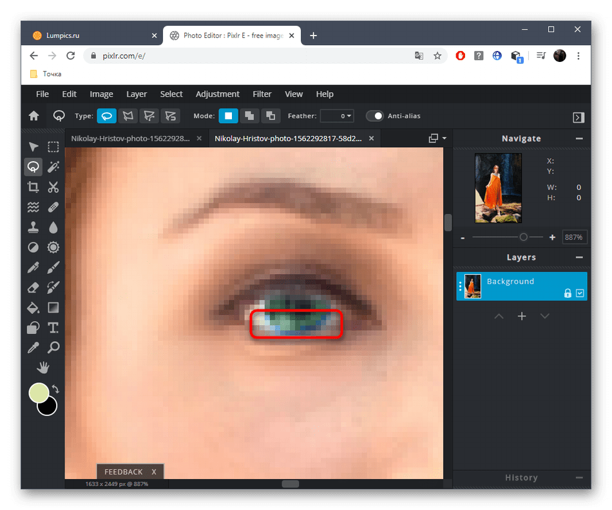
Task: Click the FEEDBACK button
Action: (x=124, y=472)
